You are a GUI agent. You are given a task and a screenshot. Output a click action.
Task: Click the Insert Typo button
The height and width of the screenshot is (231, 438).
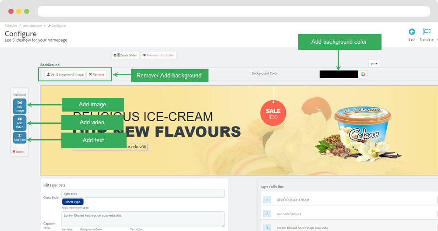coord(73,202)
